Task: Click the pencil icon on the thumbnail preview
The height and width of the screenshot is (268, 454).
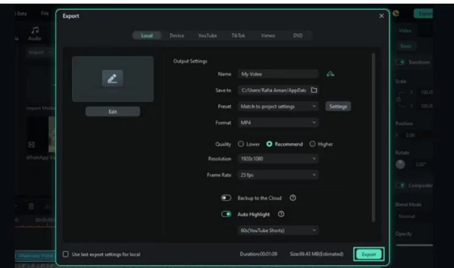Action: pyautogui.click(x=113, y=78)
